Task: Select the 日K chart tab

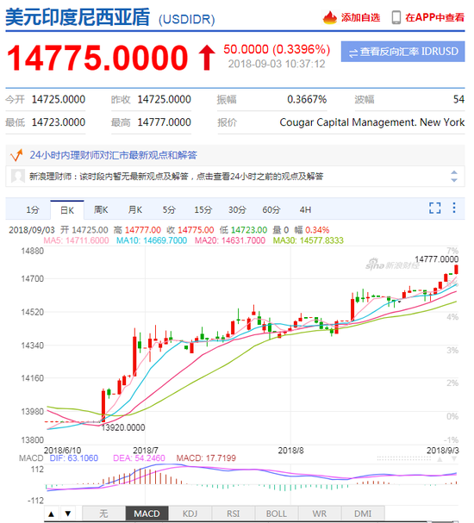Action: (67, 210)
